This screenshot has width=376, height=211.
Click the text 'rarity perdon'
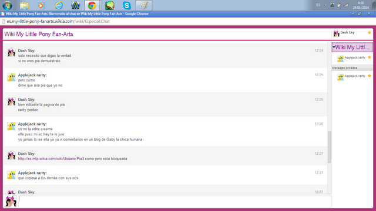pyautogui.click(x=28, y=110)
